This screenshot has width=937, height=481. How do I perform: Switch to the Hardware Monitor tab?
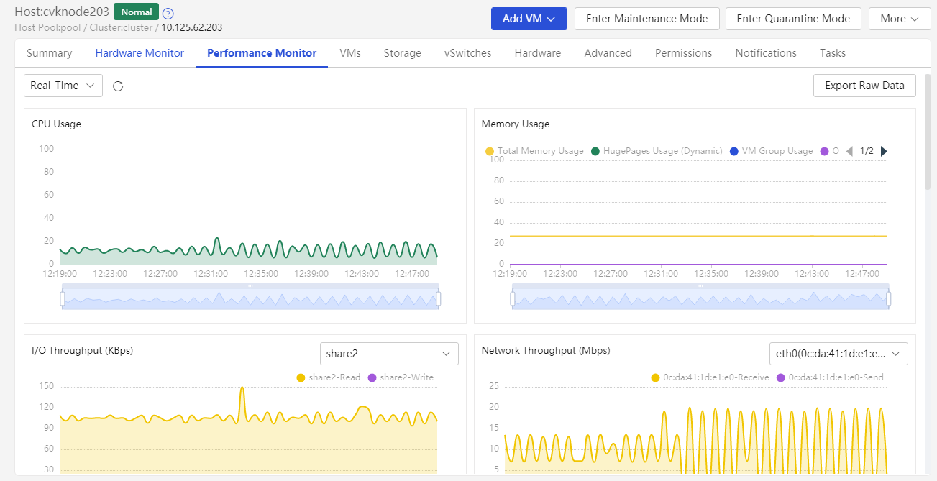pos(140,53)
